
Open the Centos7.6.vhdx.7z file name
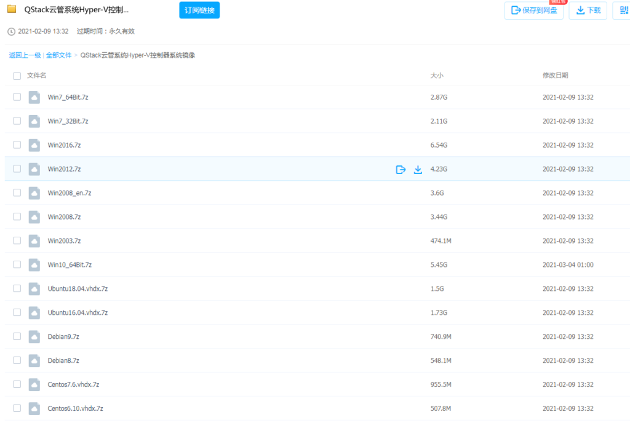click(74, 384)
